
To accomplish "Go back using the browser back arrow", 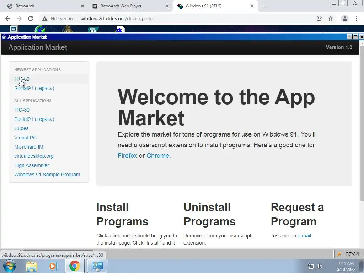I will click(8, 18).
